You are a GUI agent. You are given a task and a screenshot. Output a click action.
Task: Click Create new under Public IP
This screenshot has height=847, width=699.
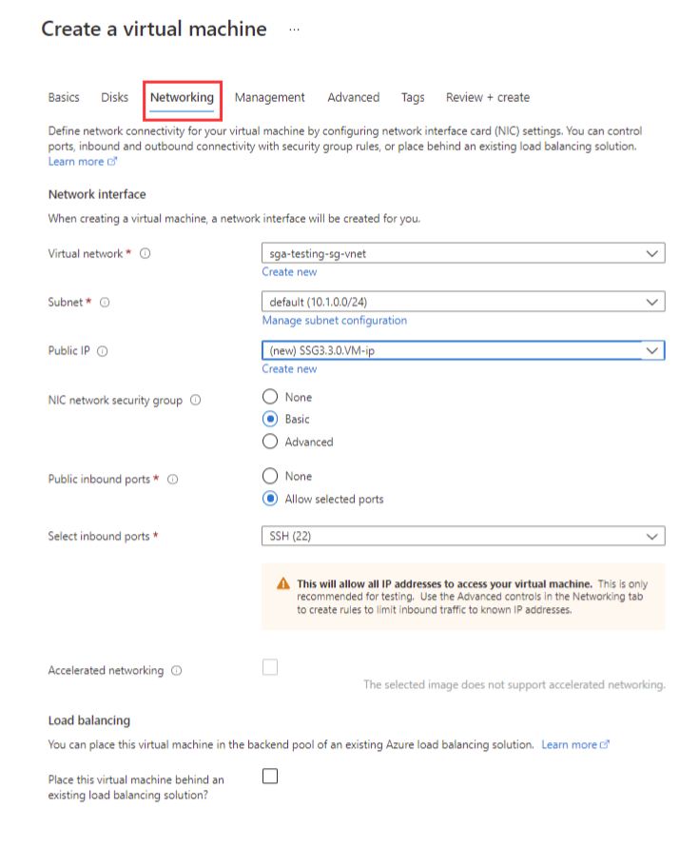289,369
